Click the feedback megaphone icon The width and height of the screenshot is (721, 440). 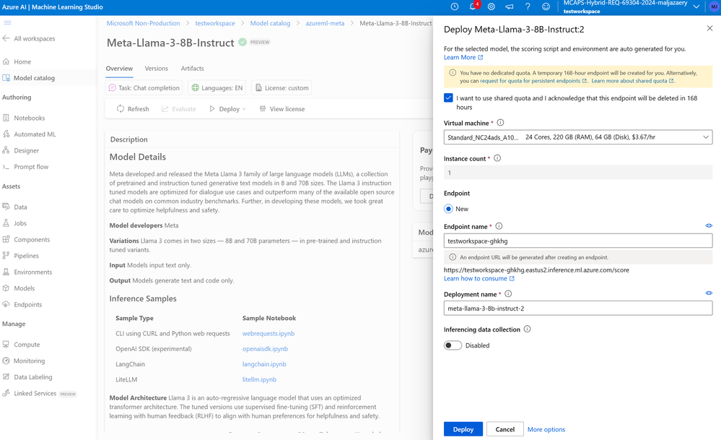510,7
